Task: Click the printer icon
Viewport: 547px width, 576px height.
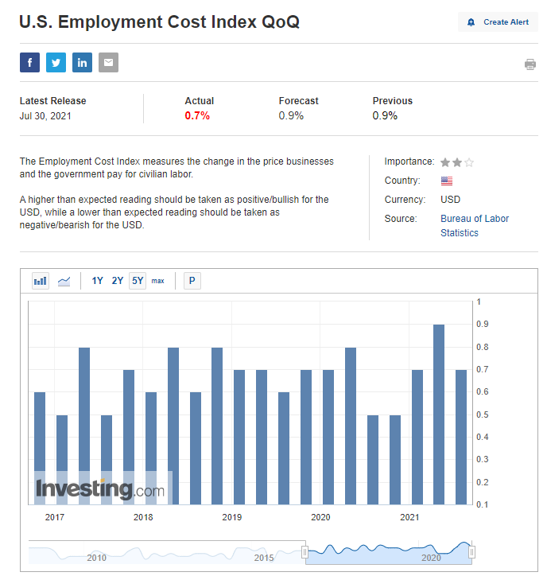Action: point(530,64)
